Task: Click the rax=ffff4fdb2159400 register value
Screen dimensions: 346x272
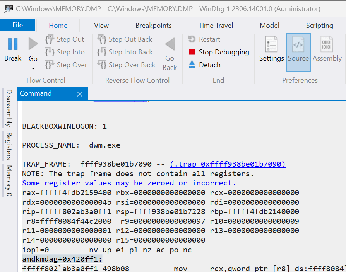Action: point(67,193)
